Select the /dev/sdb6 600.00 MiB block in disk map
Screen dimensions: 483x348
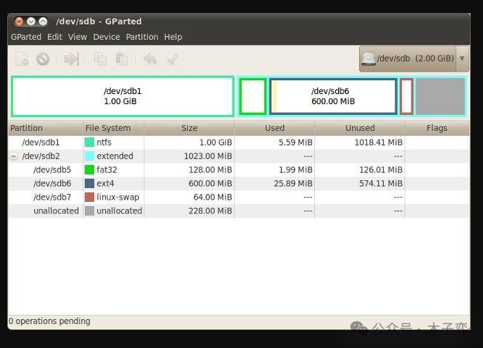pyautogui.click(x=333, y=96)
